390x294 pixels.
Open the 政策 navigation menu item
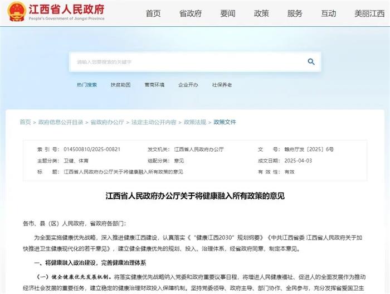point(261,13)
